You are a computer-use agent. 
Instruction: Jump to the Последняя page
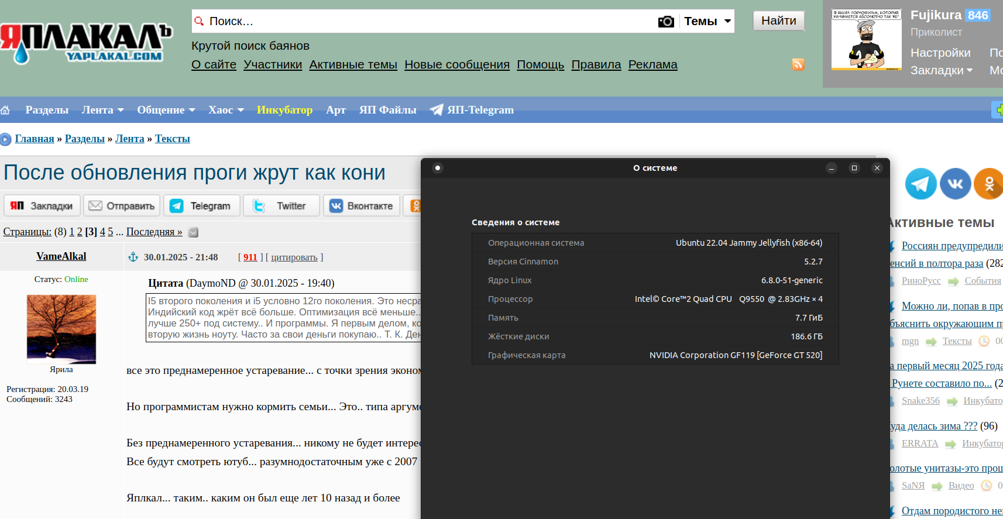point(154,232)
